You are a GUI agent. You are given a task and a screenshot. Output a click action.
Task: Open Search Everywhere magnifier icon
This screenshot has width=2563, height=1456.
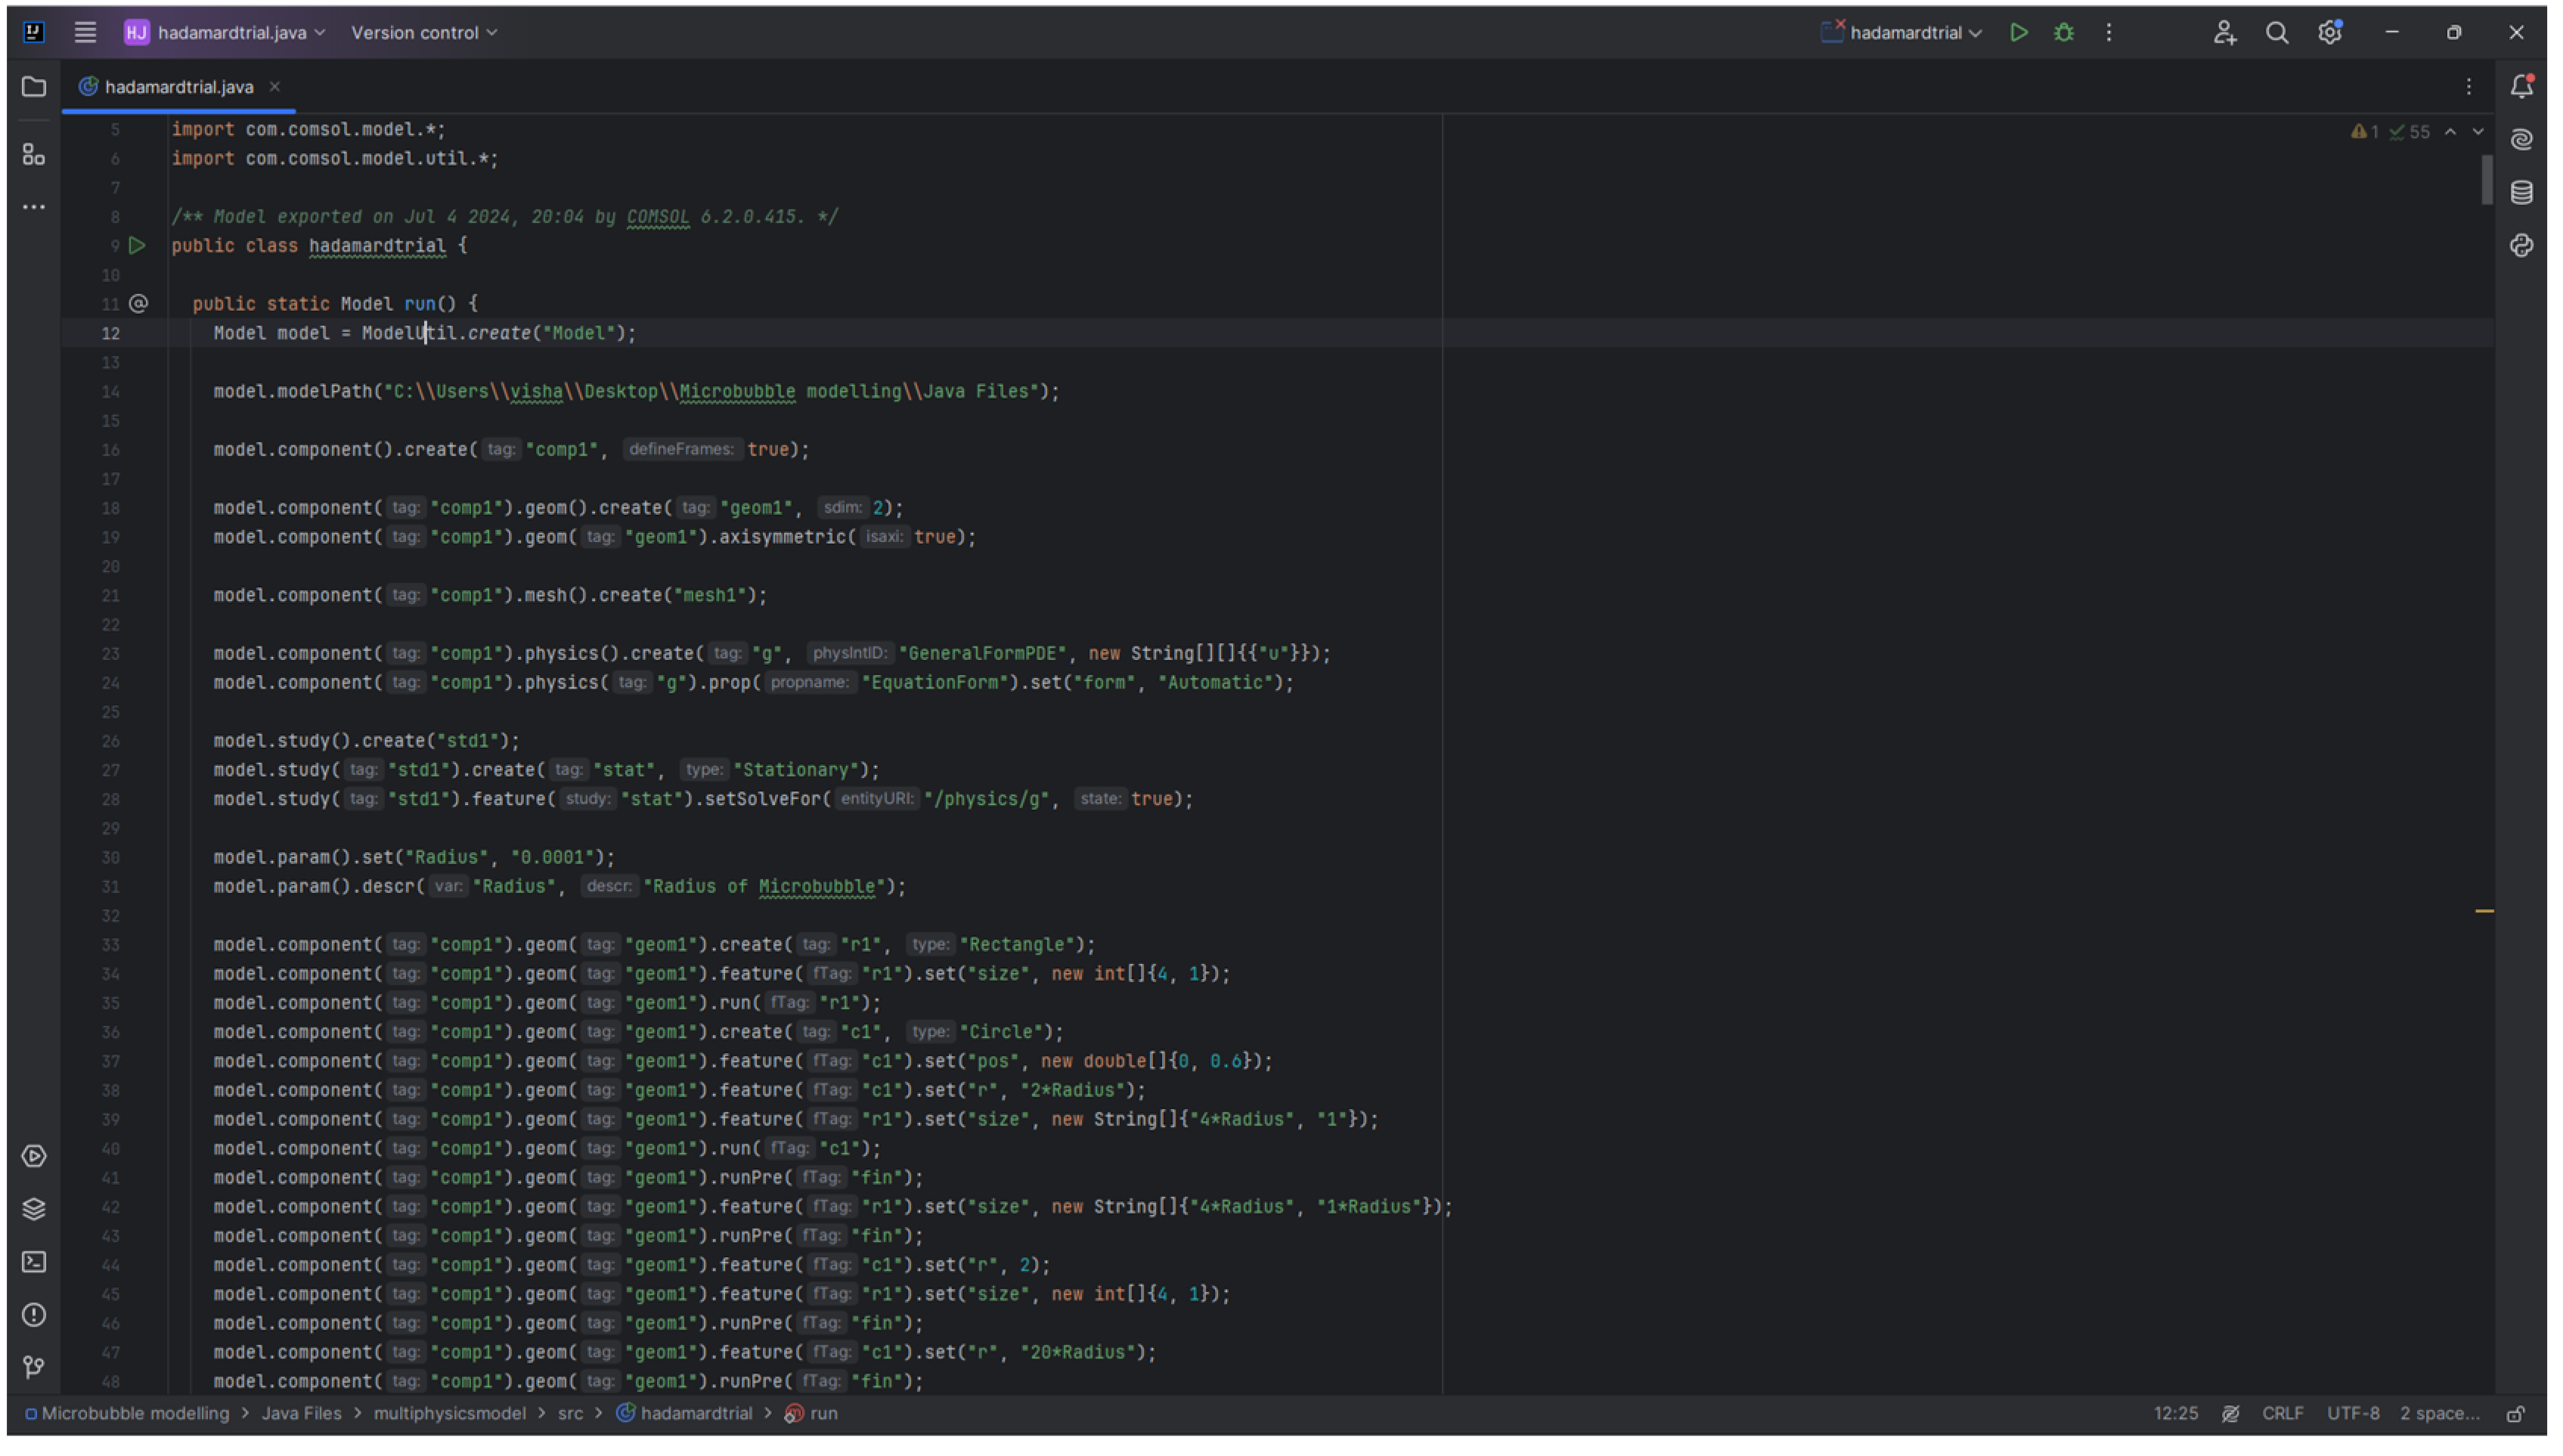click(x=2276, y=33)
